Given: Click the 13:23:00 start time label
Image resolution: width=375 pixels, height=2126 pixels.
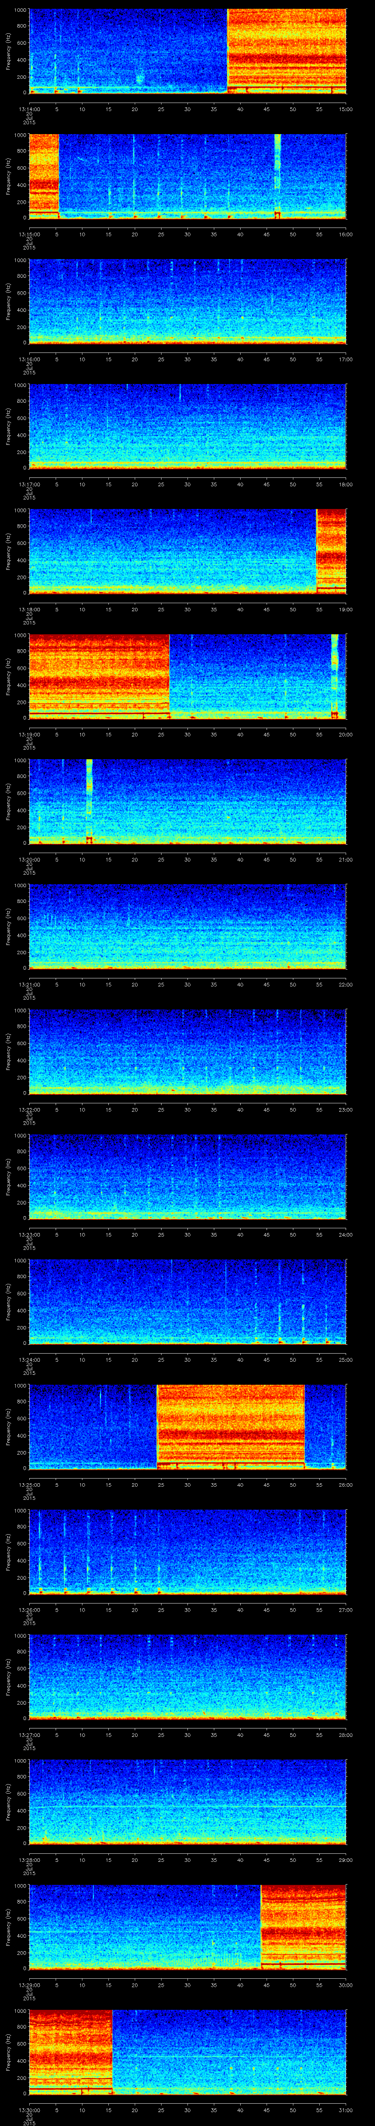Looking at the screenshot, I should tap(29, 1234).
